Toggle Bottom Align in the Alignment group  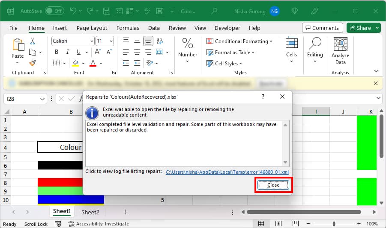[148, 41]
